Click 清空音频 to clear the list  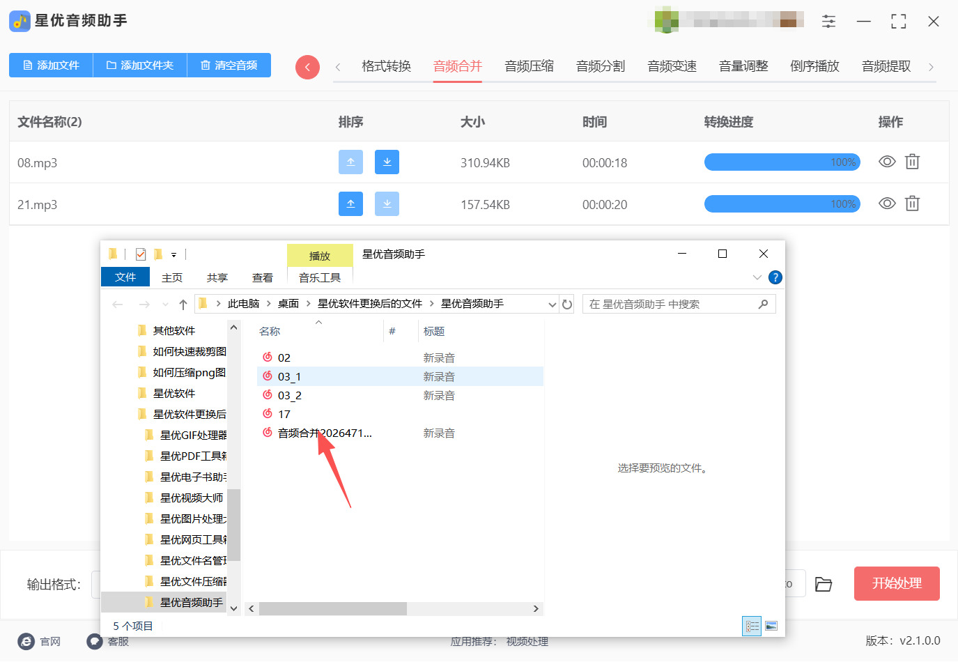tap(229, 66)
